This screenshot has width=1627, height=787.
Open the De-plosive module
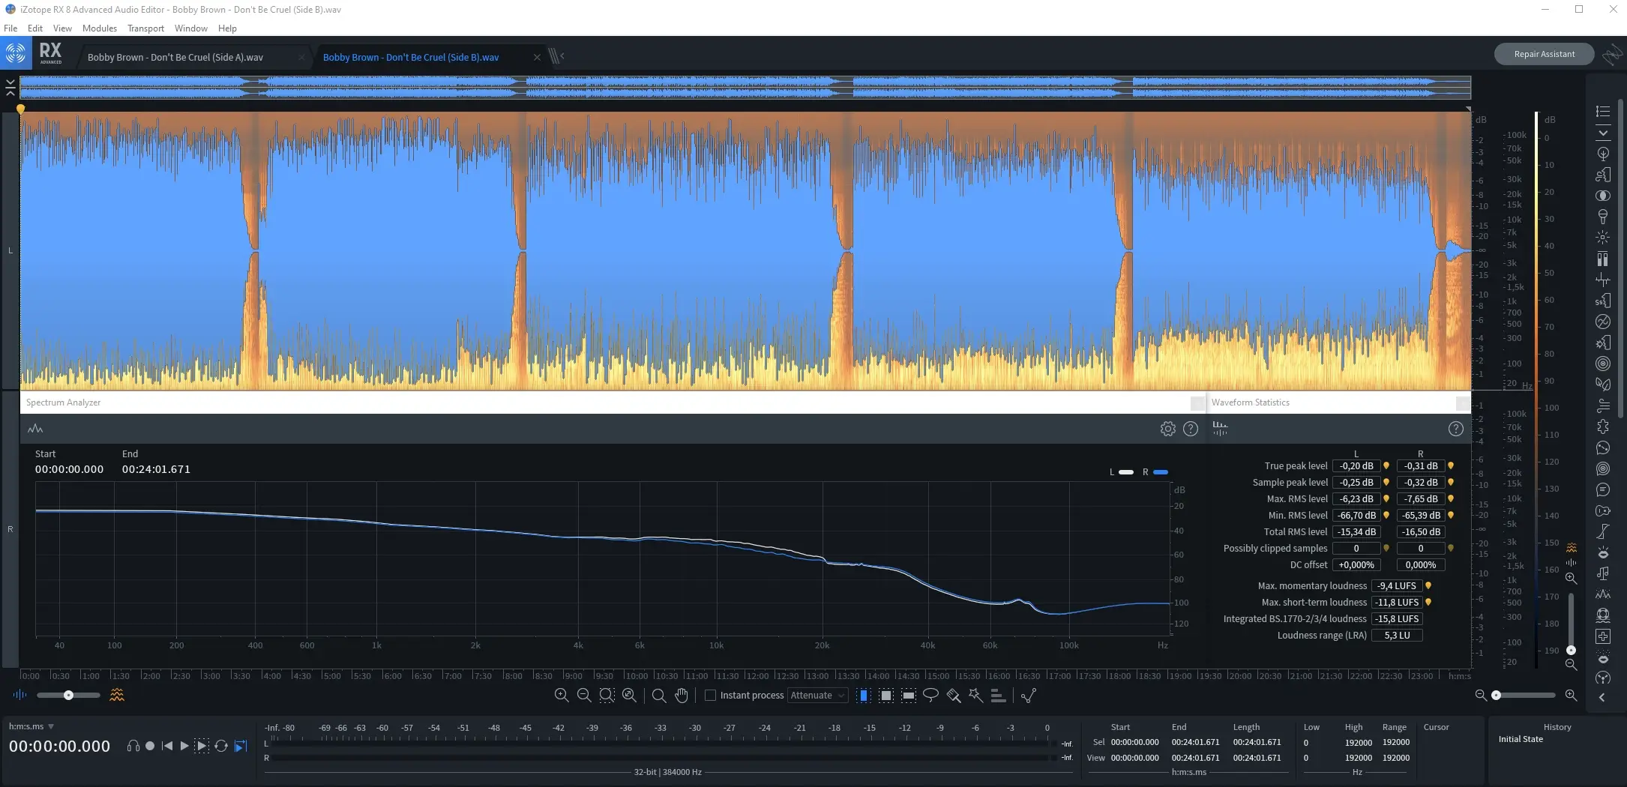click(x=1603, y=343)
